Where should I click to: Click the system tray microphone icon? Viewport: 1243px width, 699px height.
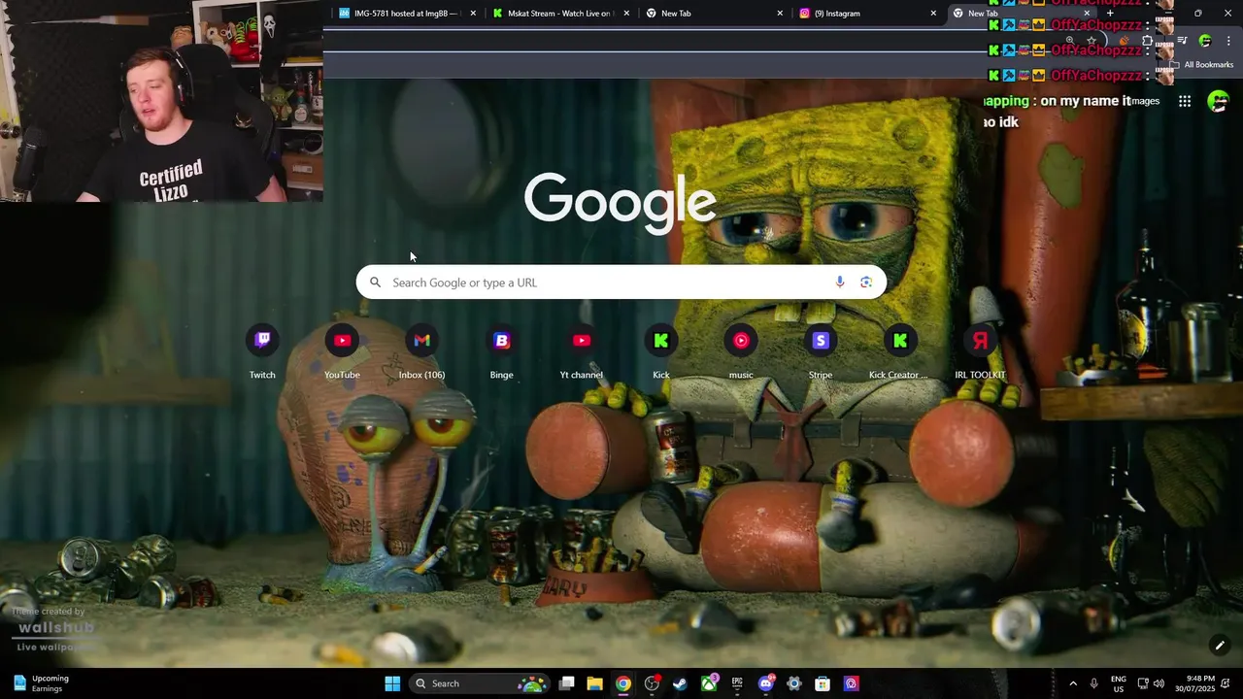pyautogui.click(x=1093, y=683)
